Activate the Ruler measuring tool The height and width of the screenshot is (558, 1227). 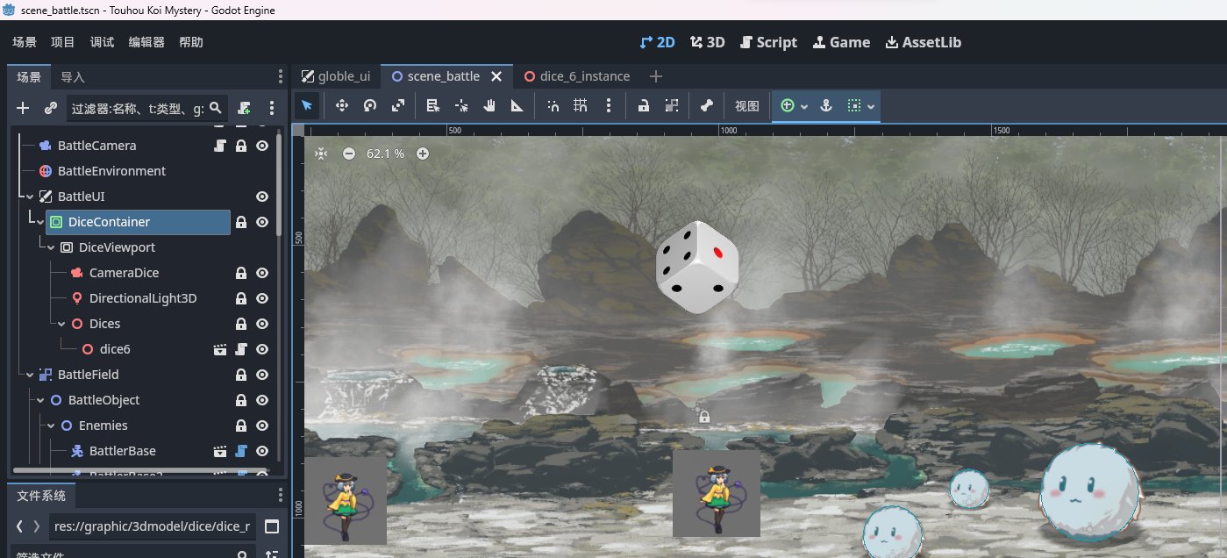point(517,106)
